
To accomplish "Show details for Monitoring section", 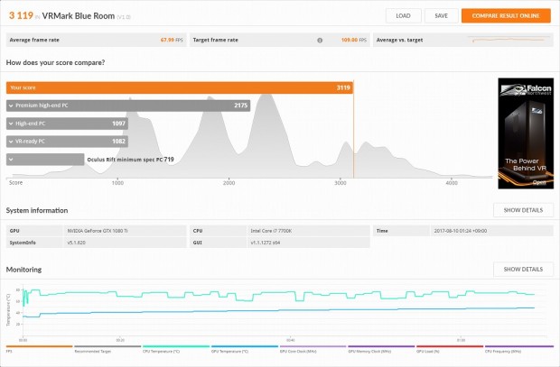I will [x=523, y=270].
